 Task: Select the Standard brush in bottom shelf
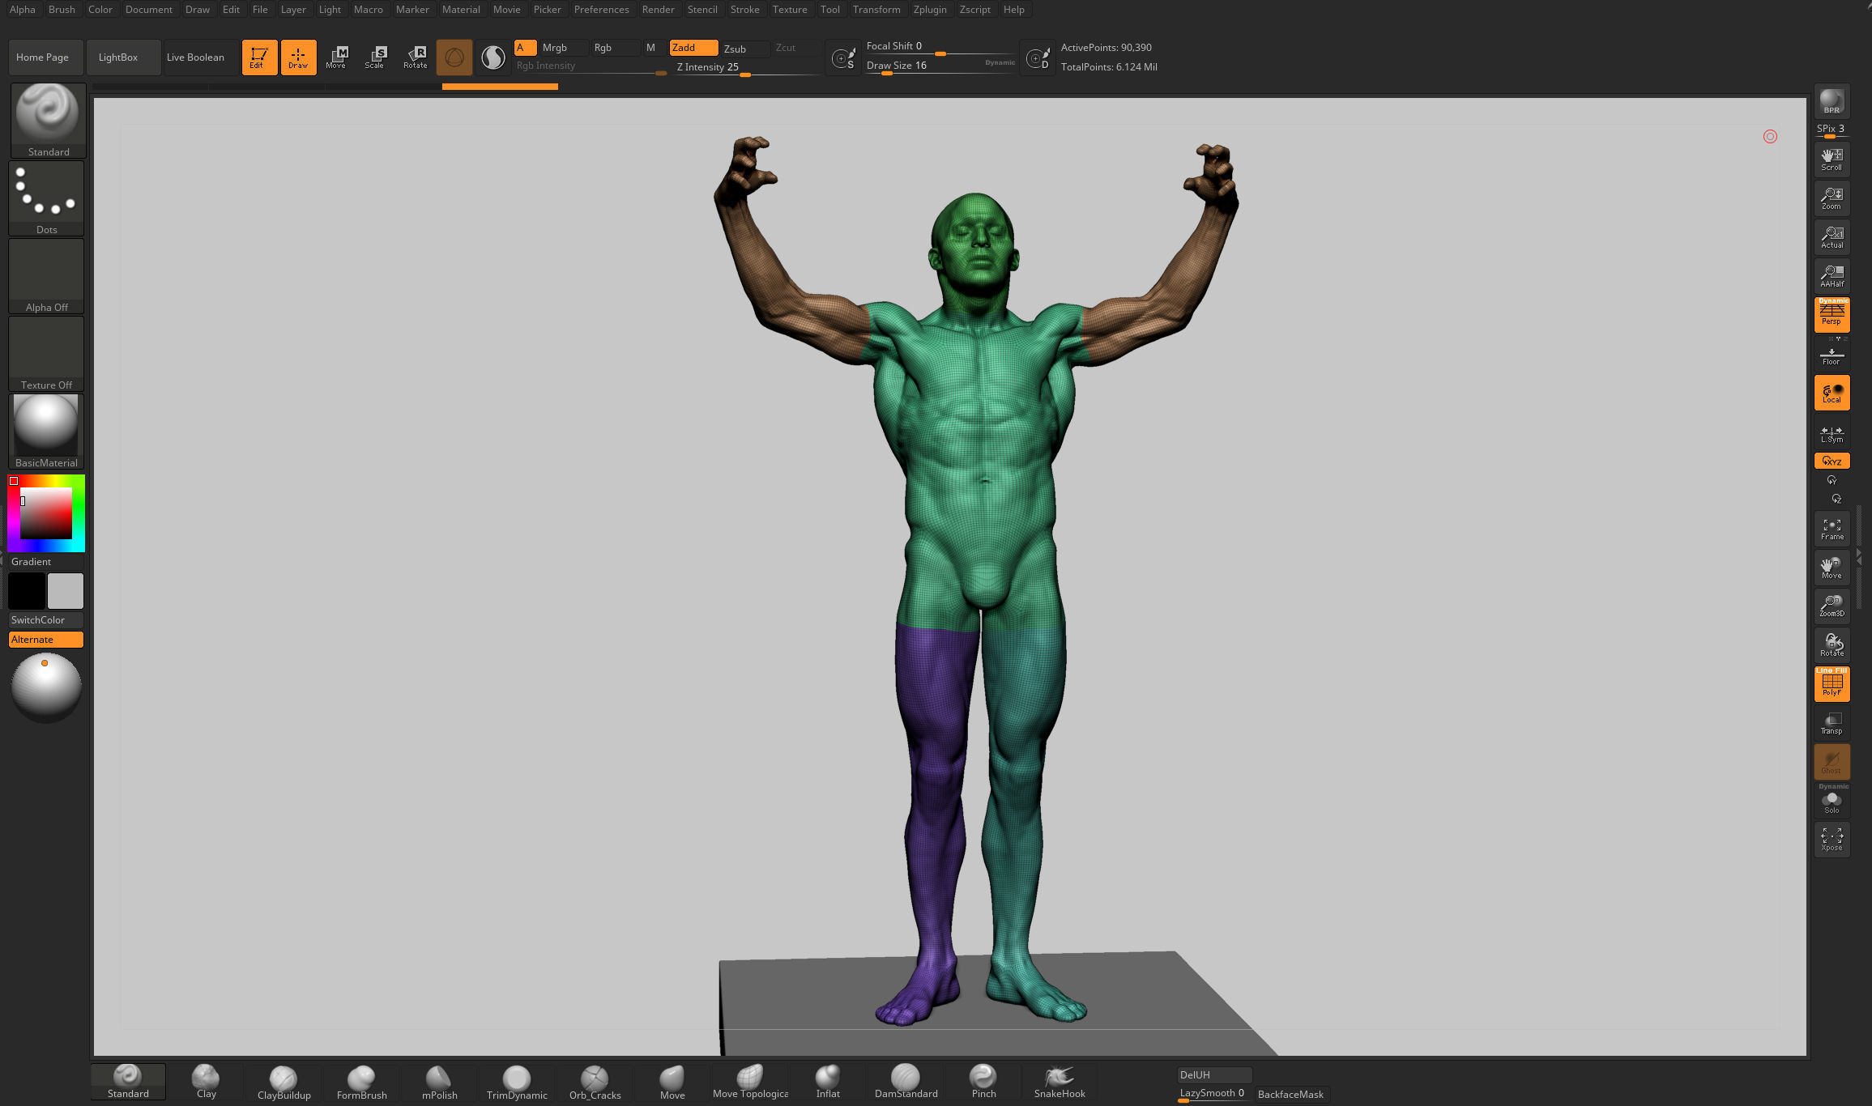(128, 1082)
